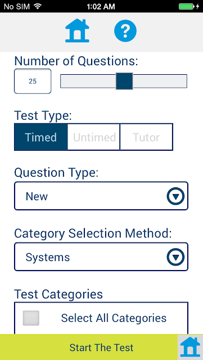Tap the home icon in top header
The image size is (203, 360).
tap(77, 30)
